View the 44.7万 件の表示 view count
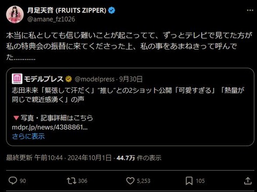This screenshot has width=257, height=192. pyautogui.click(x=139, y=158)
